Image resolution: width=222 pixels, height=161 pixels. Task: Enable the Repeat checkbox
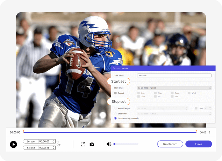(x=115, y=93)
